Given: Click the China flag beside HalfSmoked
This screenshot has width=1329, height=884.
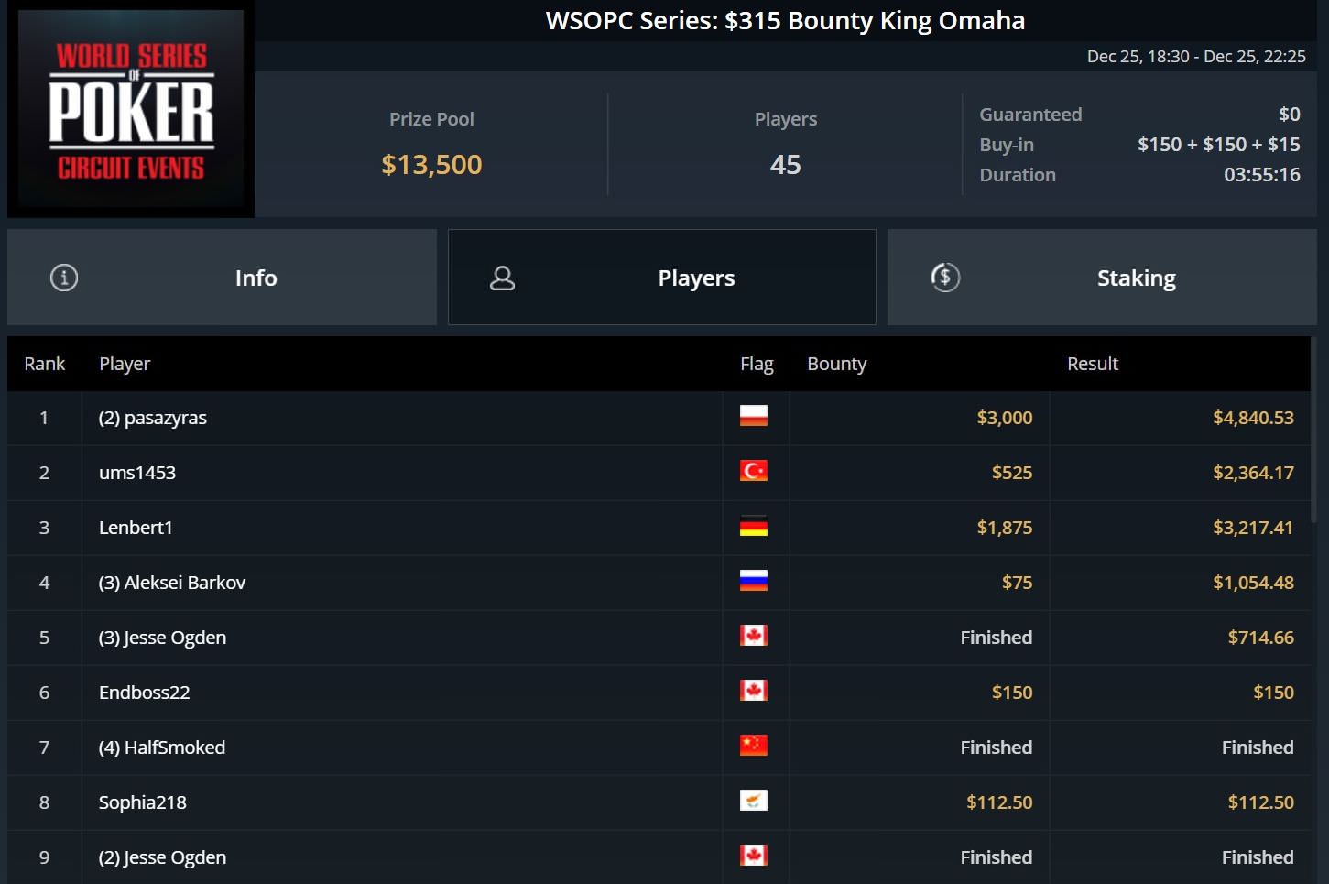Looking at the screenshot, I should click(753, 747).
